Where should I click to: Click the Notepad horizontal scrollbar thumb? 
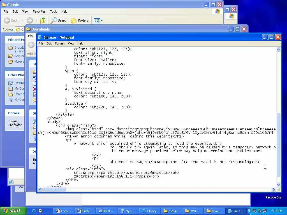coord(54,190)
